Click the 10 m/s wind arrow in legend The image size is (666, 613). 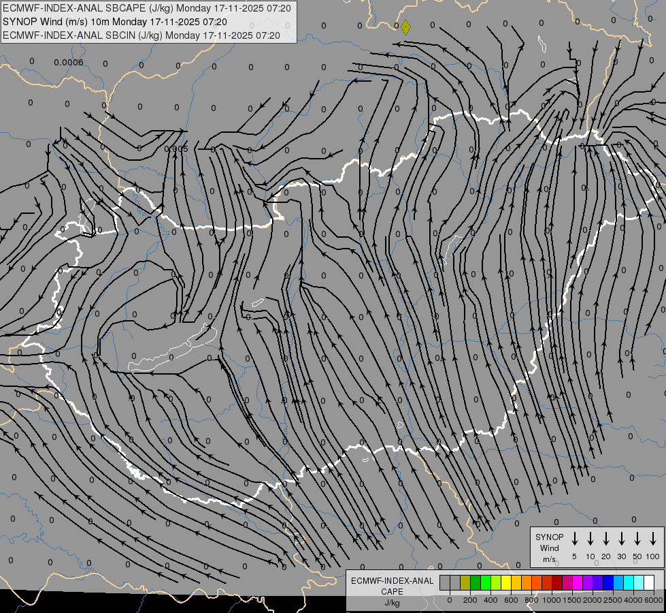590,538
